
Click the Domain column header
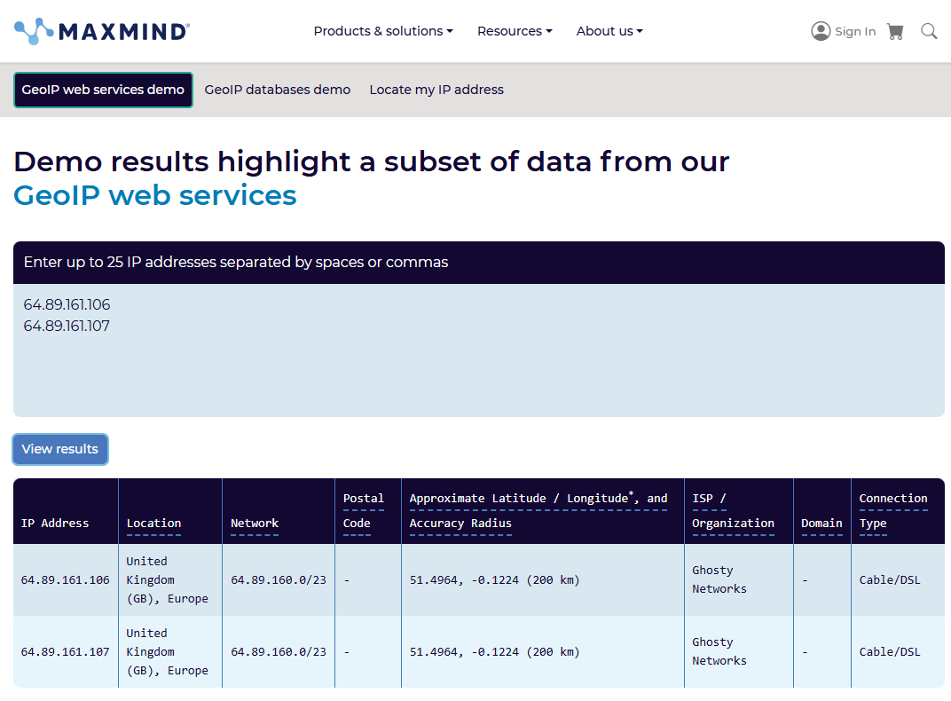821,524
